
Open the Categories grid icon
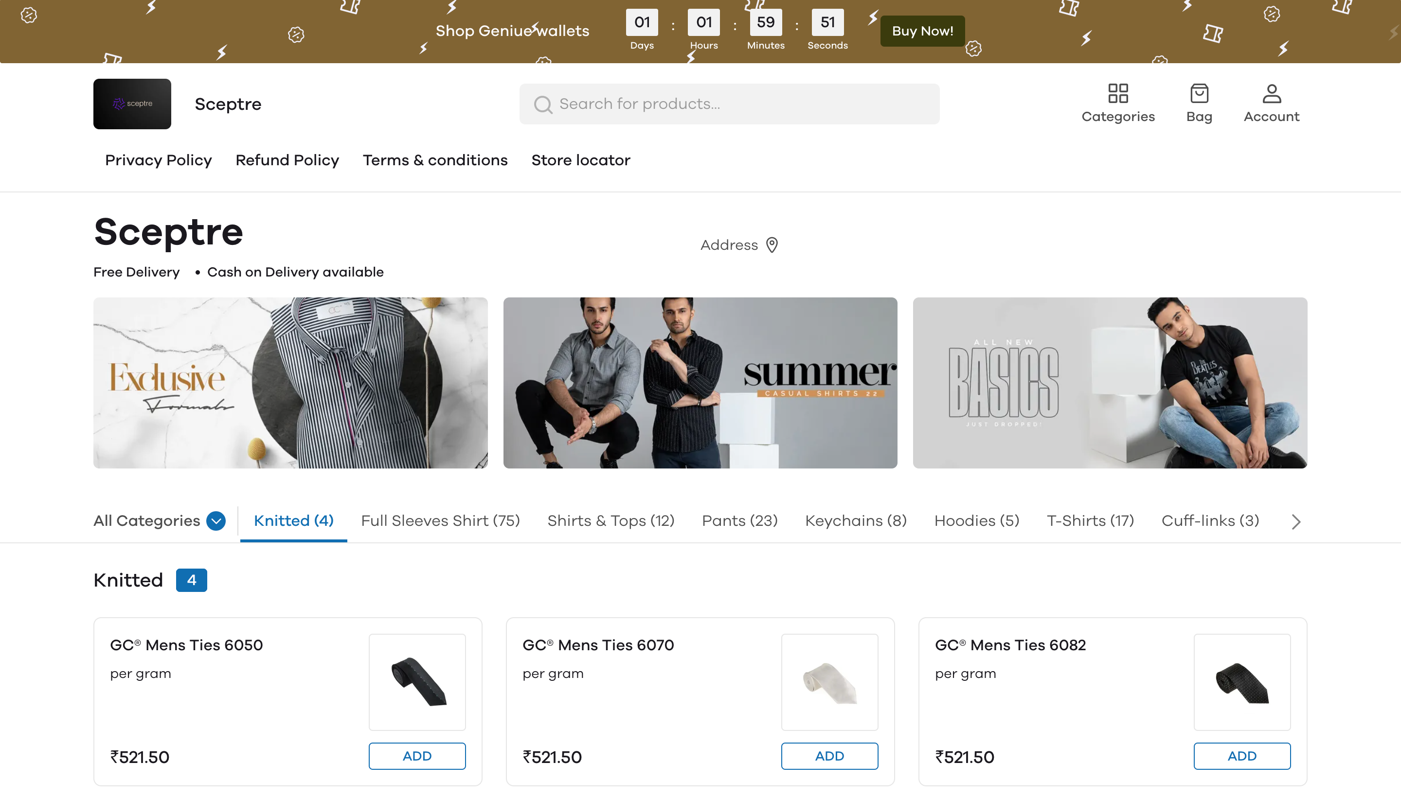1118,94
